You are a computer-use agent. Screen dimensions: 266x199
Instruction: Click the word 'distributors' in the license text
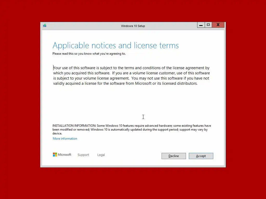pos(187,83)
